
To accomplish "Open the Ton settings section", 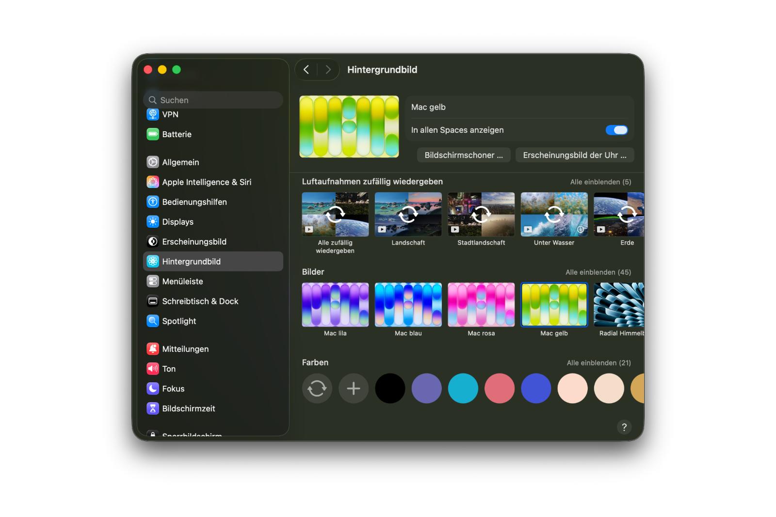I will point(152,368).
